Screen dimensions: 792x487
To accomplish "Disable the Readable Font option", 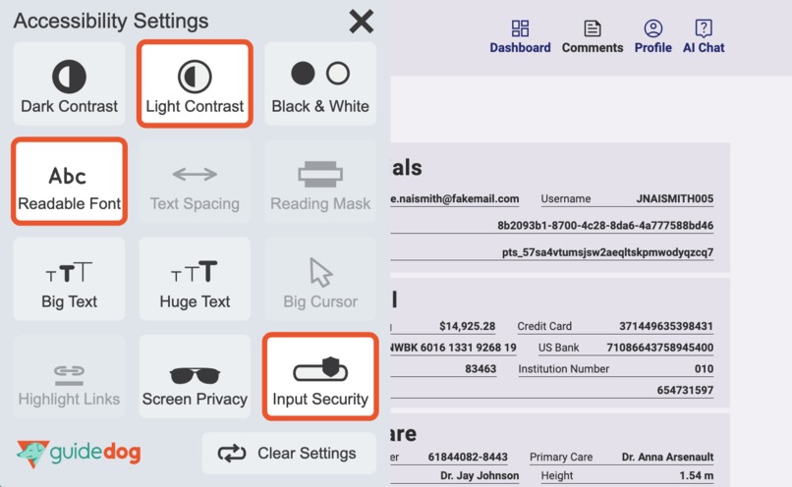I will click(x=69, y=182).
